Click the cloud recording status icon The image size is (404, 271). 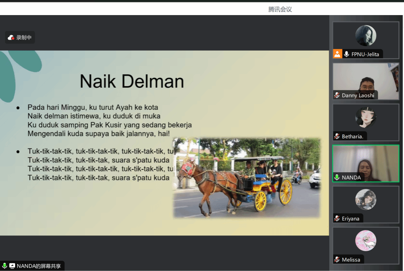coord(11,38)
